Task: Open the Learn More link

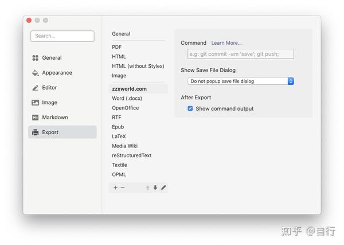Action: click(x=226, y=43)
